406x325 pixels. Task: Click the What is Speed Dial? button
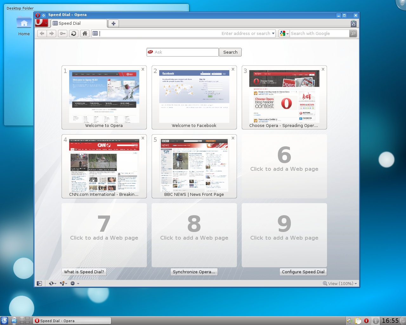click(x=84, y=272)
